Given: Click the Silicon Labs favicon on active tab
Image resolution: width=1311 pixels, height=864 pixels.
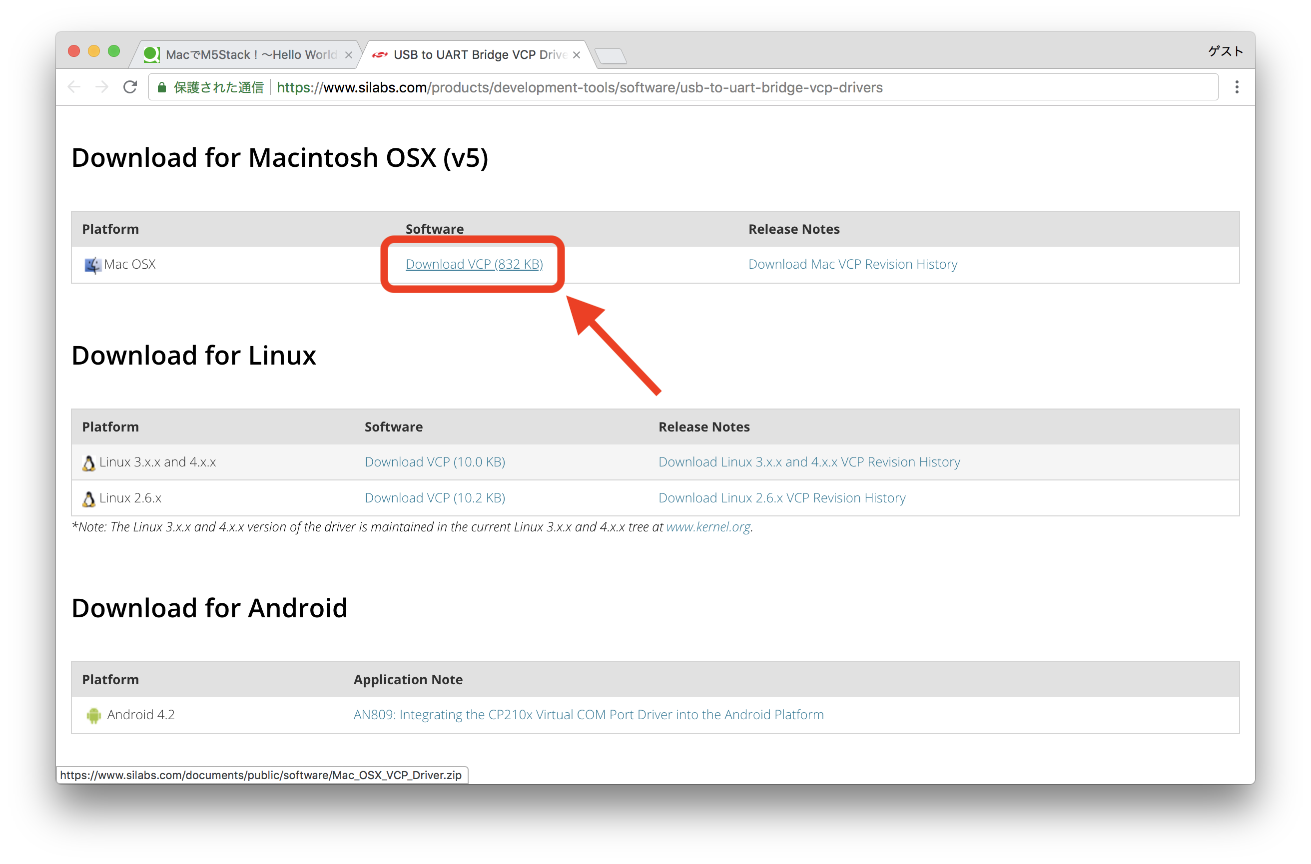Looking at the screenshot, I should 379,54.
